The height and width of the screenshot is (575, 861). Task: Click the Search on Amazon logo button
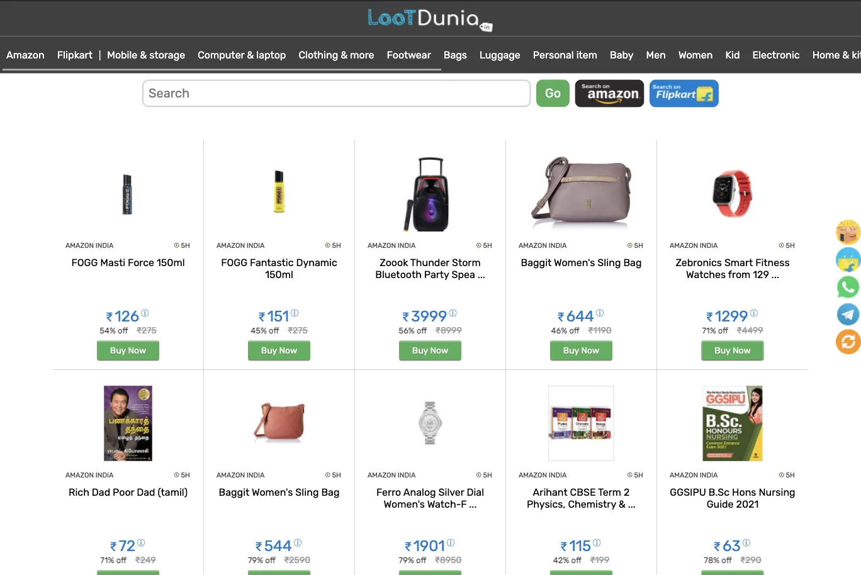click(609, 93)
